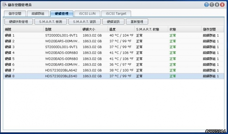
Task: Run S.M.A.R.T. 檢測 button
Action: click(51, 22)
